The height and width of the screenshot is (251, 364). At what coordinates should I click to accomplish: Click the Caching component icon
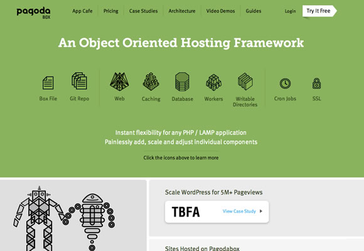tap(151, 82)
